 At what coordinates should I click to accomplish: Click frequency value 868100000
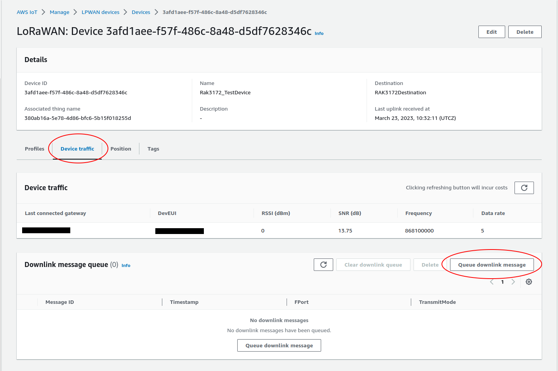tap(419, 231)
